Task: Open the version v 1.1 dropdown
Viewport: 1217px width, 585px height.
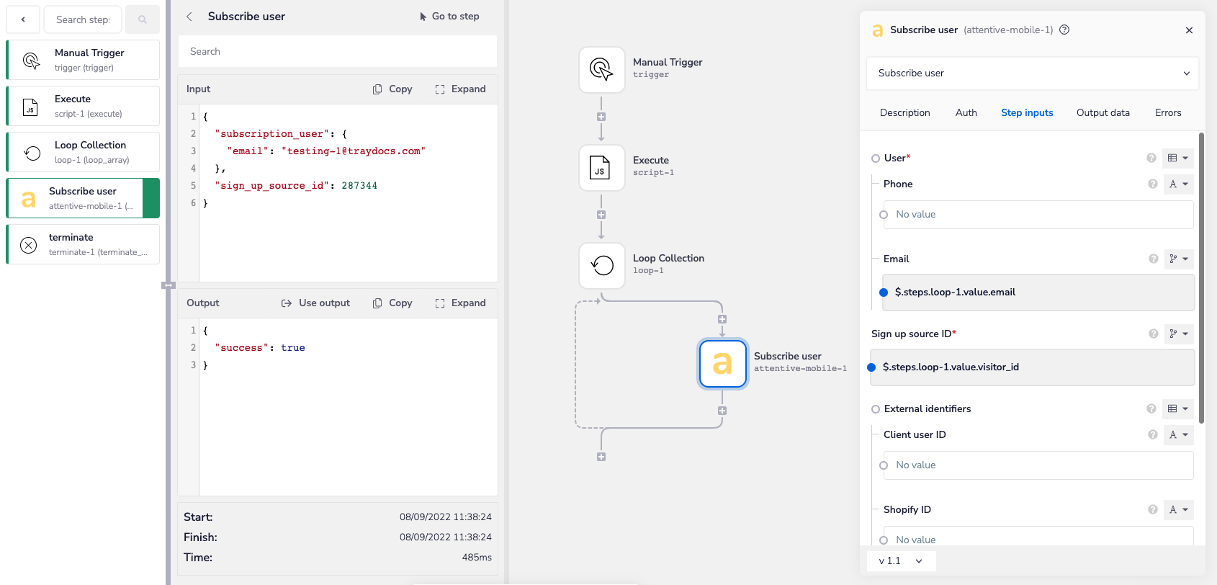Action: click(900, 561)
